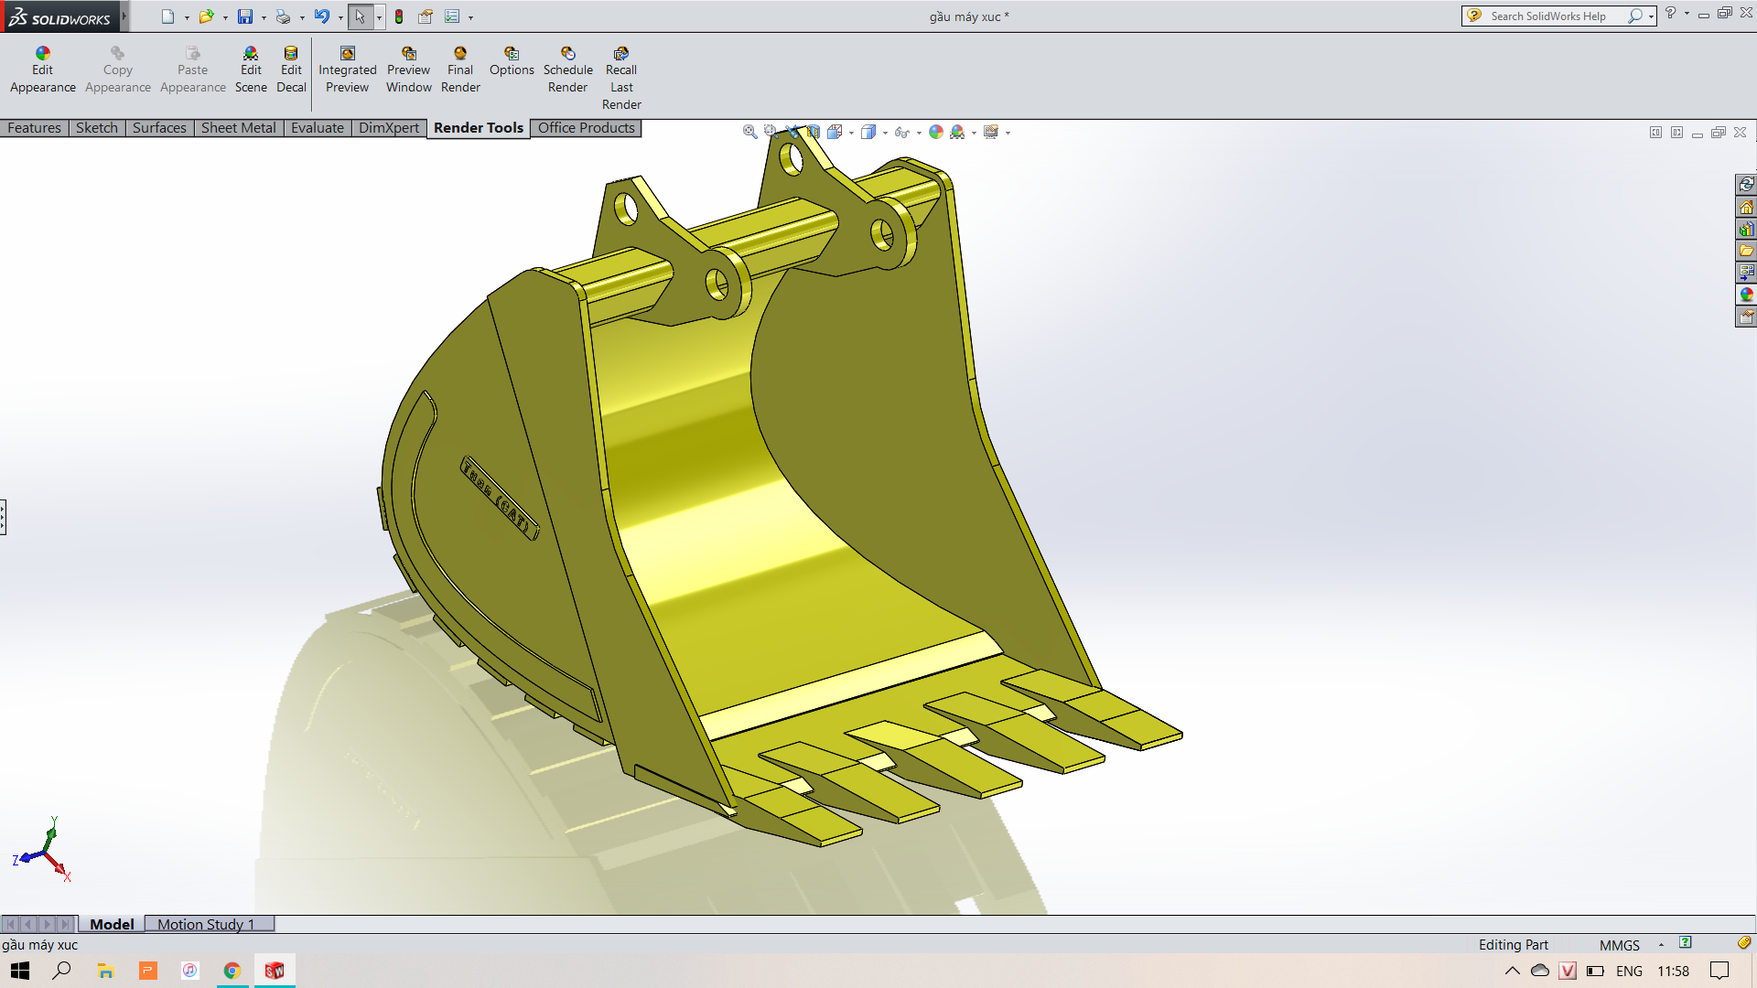The height and width of the screenshot is (988, 1757).
Task: Open render Options
Action: [x=512, y=62]
